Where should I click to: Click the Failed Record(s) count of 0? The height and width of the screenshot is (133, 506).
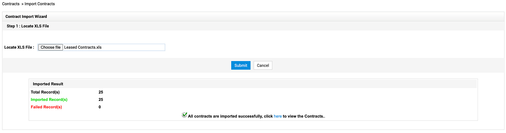click(100, 107)
